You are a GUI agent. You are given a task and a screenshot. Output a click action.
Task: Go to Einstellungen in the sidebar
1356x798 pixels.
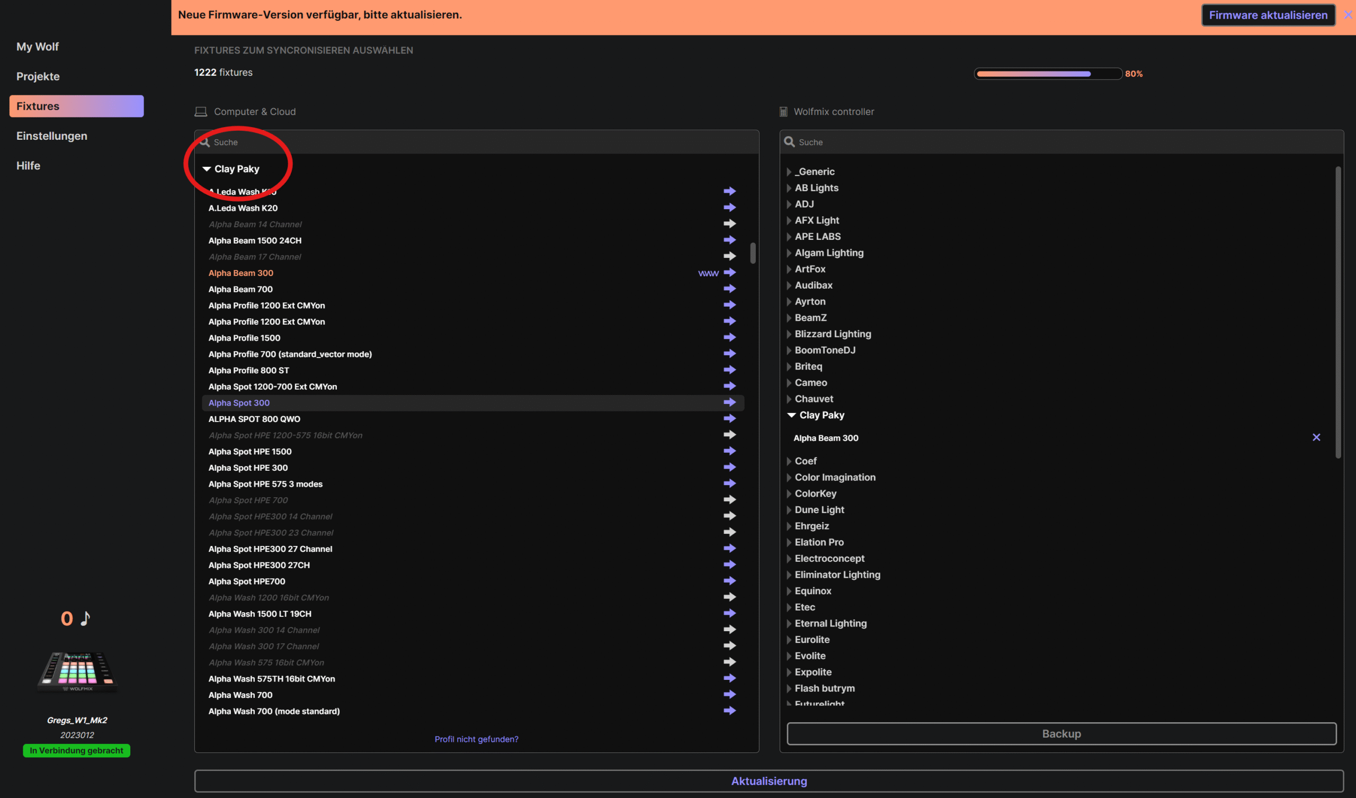click(52, 136)
